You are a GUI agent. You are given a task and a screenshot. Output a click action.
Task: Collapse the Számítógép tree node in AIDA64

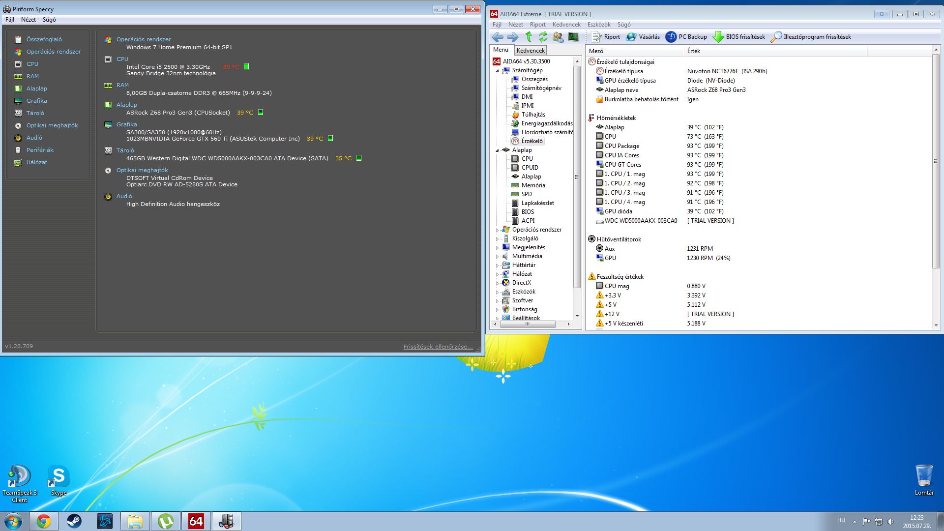coord(497,71)
